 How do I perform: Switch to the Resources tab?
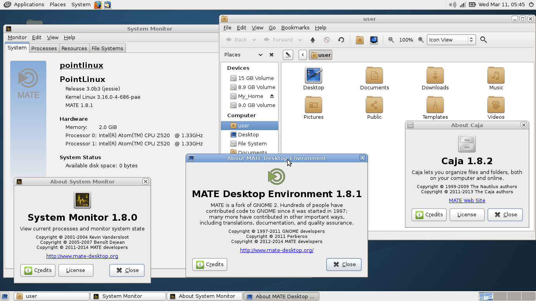(74, 48)
